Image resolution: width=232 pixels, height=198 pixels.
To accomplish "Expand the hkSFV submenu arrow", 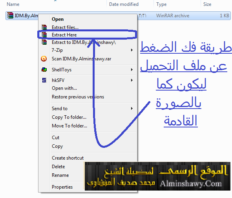I will click(x=132, y=80).
